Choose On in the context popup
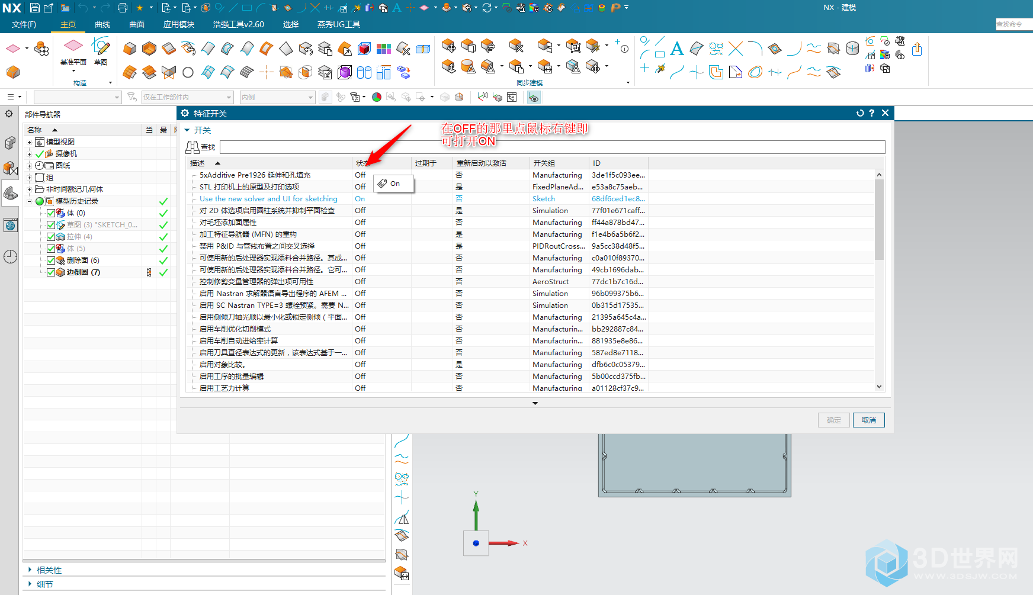This screenshot has width=1033, height=595. pos(394,184)
